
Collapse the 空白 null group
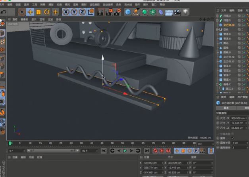[x=217, y=30]
